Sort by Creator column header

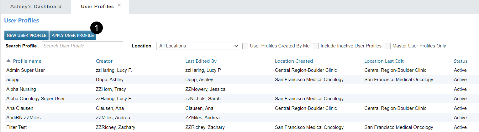click(104, 61)
